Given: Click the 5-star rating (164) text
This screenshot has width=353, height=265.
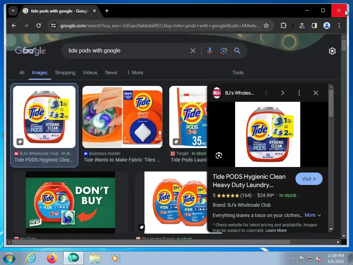Looking at the screenshot, I should (x=232, y=195).
